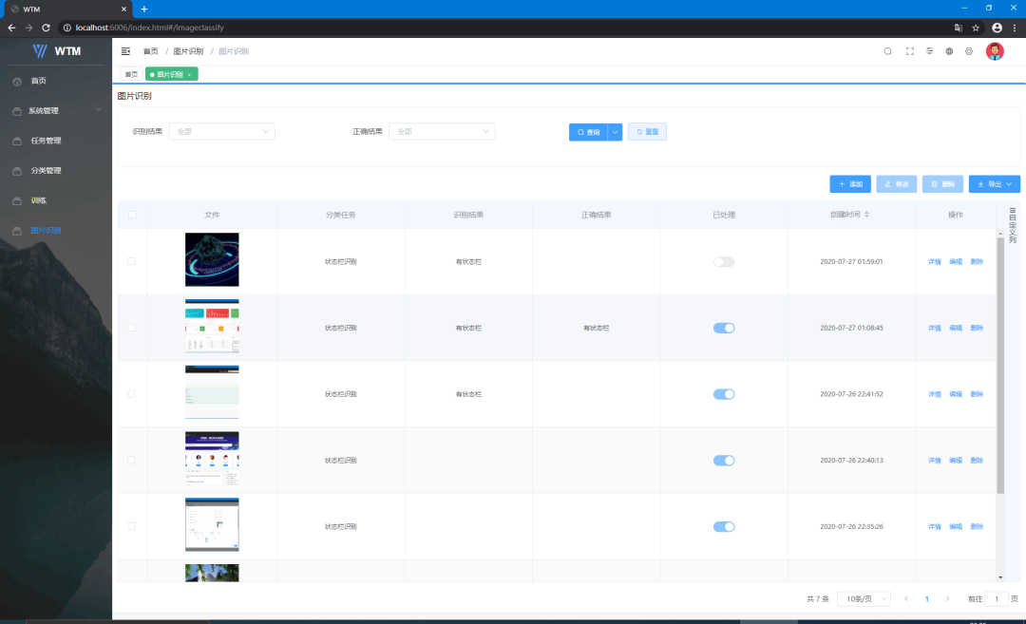Click the 删除 delete toolbar button
This screenshot has width=1026, height=624.
(x=942, y=184)
